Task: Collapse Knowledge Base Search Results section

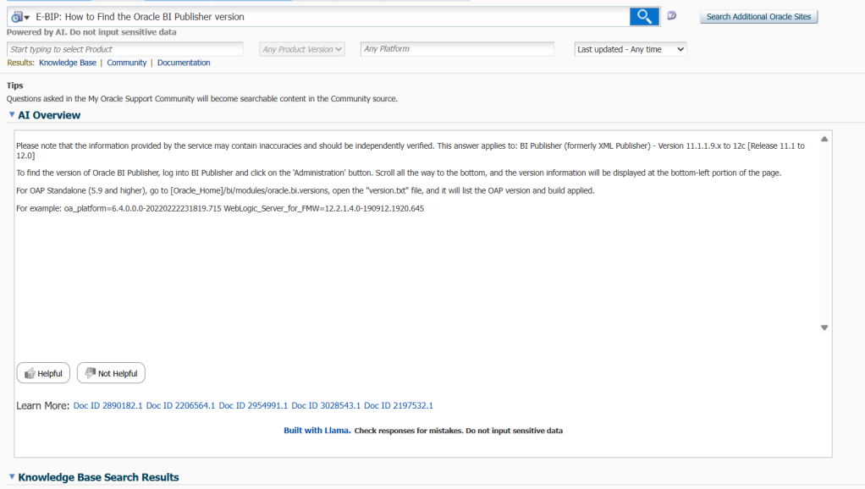Action: 12,476
